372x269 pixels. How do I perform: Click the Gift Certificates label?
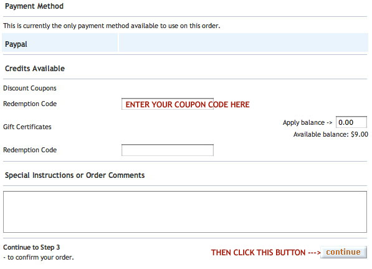tap(27, 127)
